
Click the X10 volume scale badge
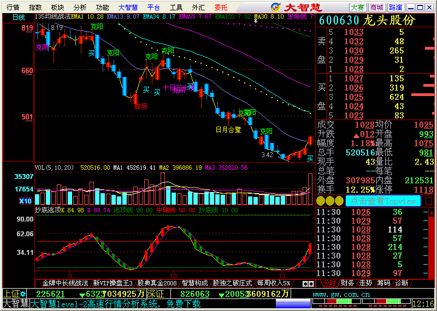point(25,201)
